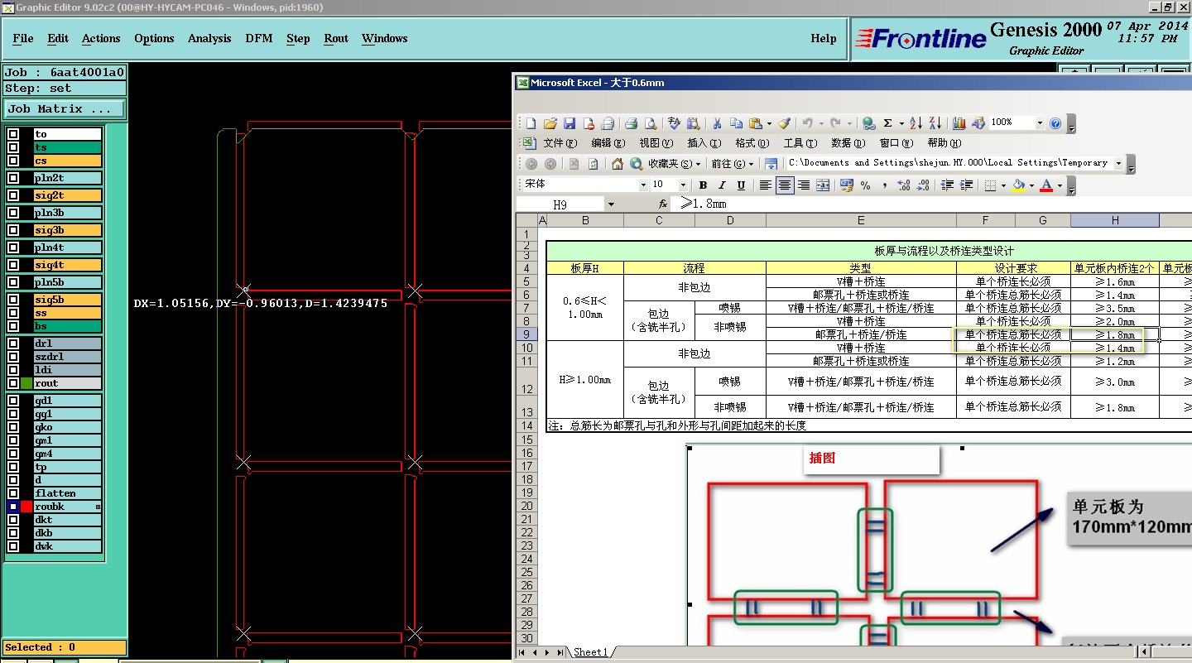
Task: Sort ascending with the A-Z icon
Action: click(916, 123)
